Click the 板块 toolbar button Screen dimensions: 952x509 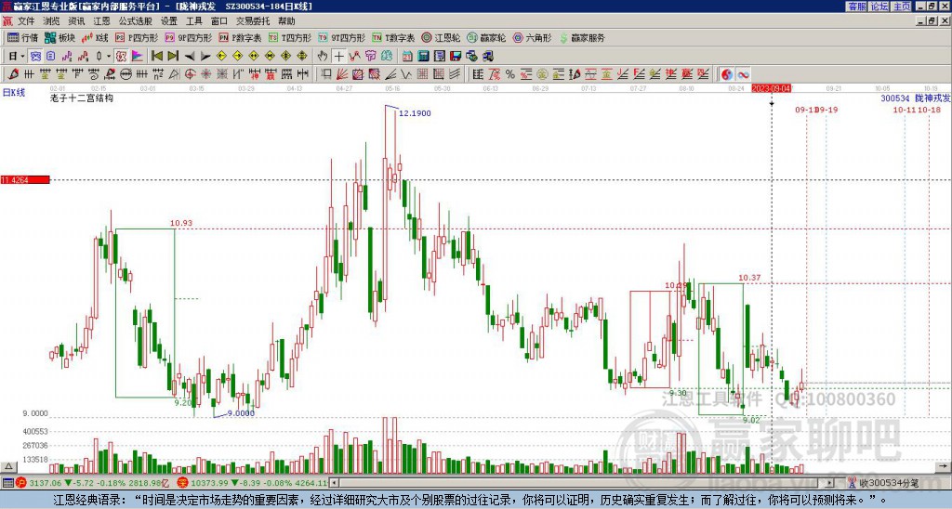60,37
